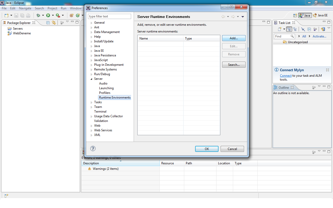The width and height of the screenshot is (333, 208).
Task: Open the preferences page menu triangle
Action: 243,17
